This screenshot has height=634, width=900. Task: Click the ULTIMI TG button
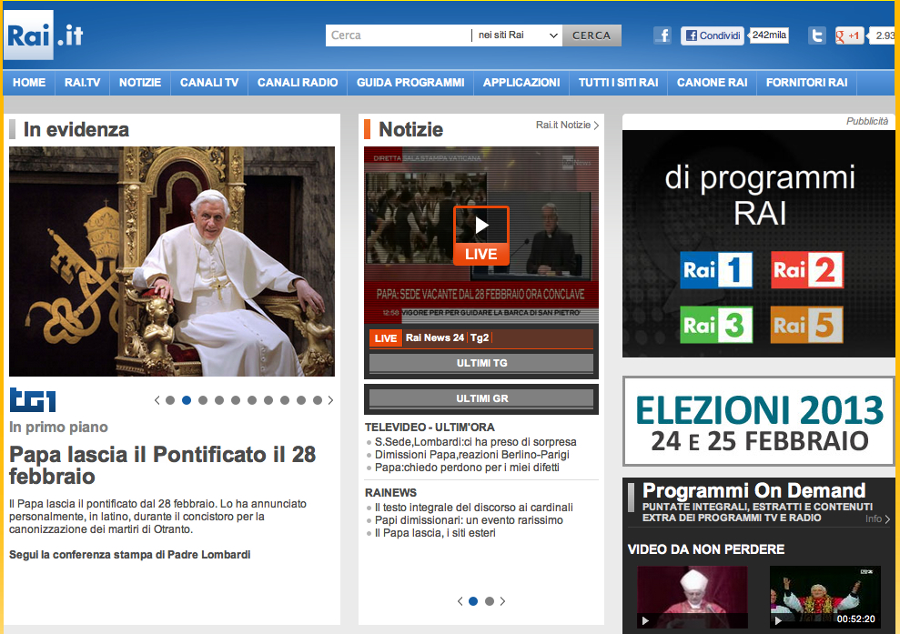click(x=481, y=363)
